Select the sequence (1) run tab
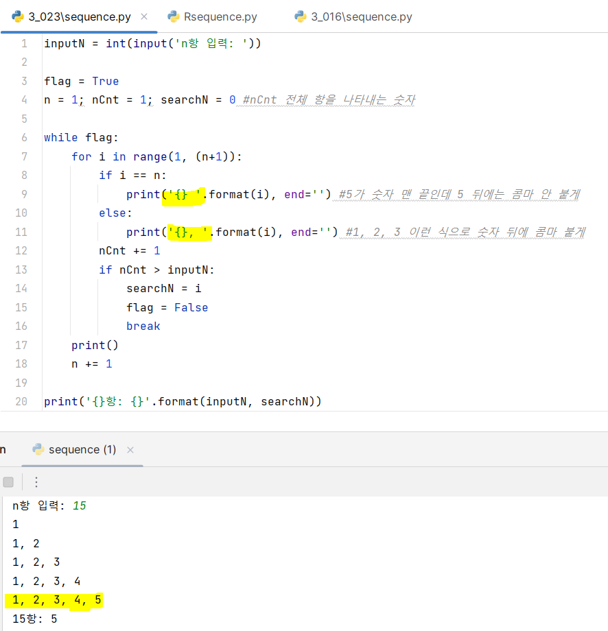 (x=82, y=449)
